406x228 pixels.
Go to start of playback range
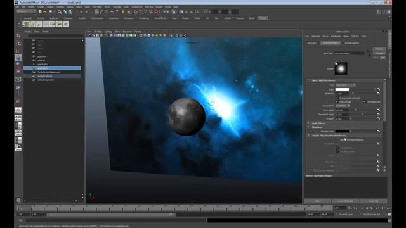tap(350, 208)
